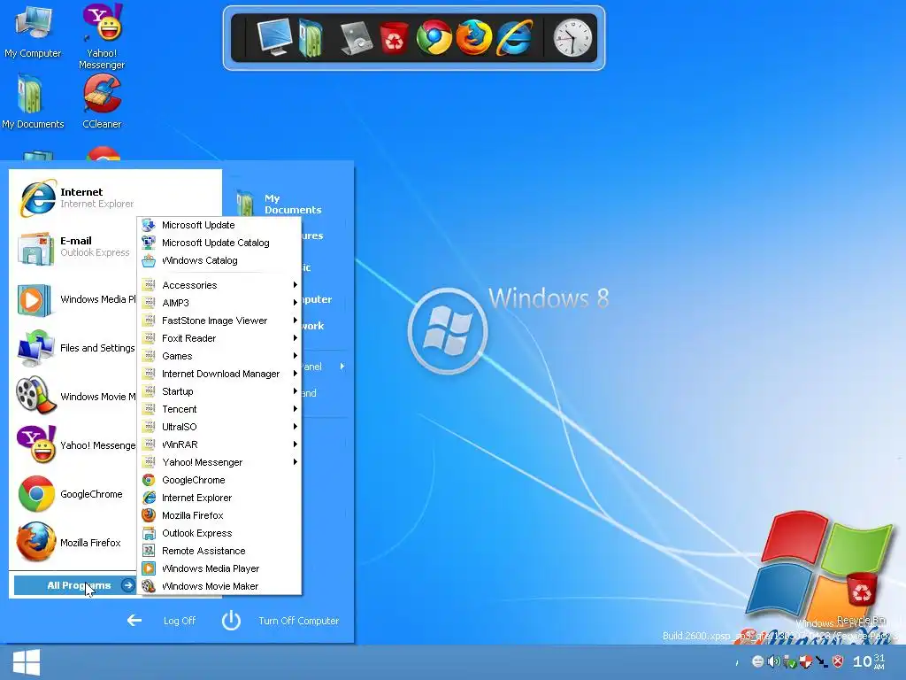The height and width of the screenshot is (680, 906).
Task: Click the All Programs button
Action: pyautogui.click(x=75, y=585)
